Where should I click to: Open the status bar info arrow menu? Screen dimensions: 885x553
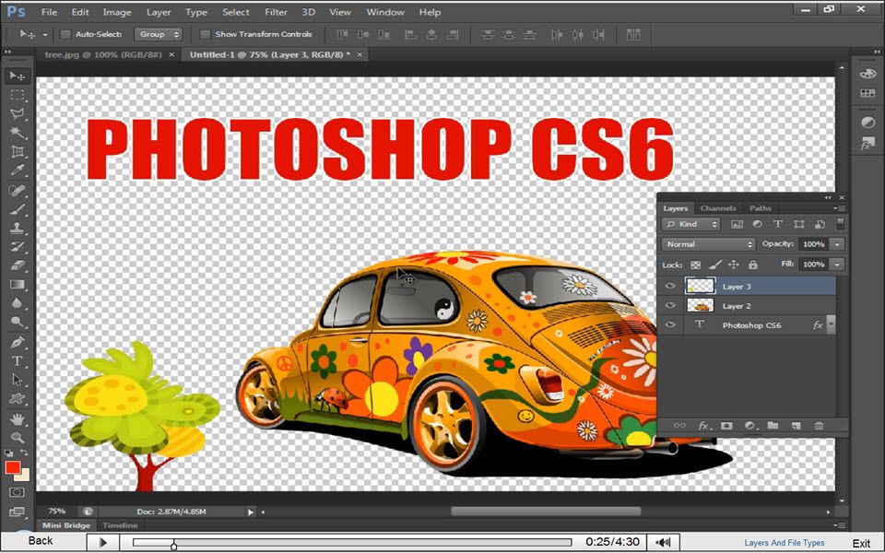click(250, 512)
